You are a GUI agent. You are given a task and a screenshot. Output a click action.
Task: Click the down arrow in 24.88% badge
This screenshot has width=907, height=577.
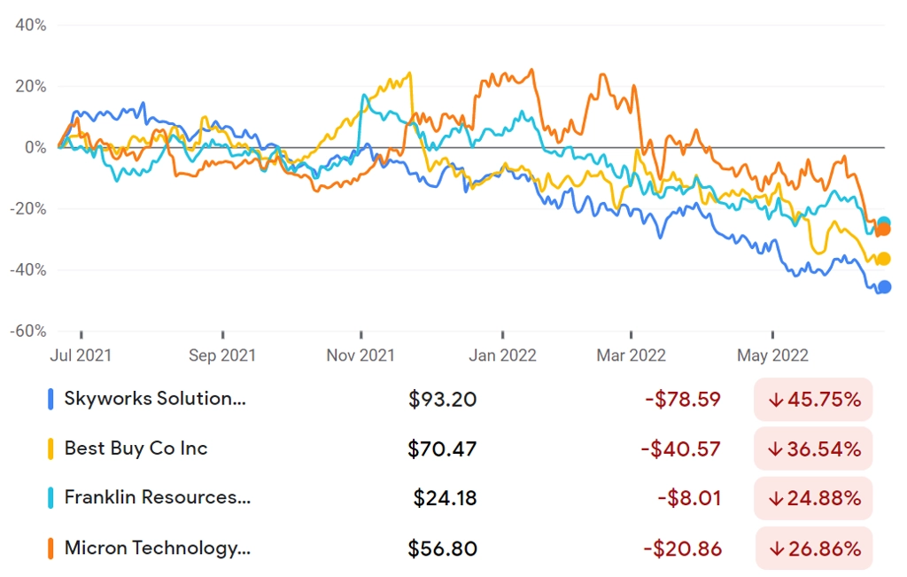(776, 498)
